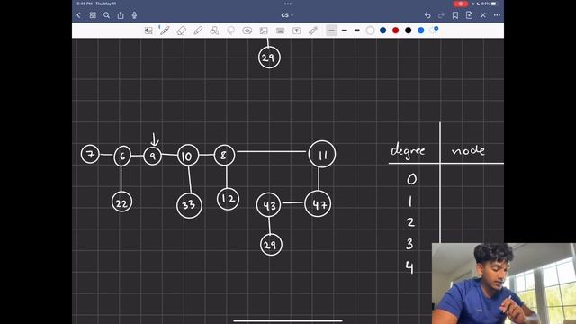Pick the bright blue color swatch
Viewport: 576px width, 324px height.
[x=421, y=31]
